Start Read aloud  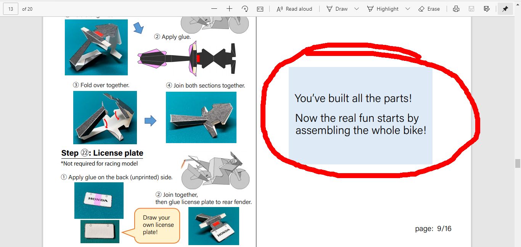click(x=294, y=9)
